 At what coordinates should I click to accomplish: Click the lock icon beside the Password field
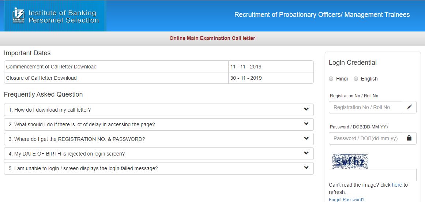click(409, 138)
